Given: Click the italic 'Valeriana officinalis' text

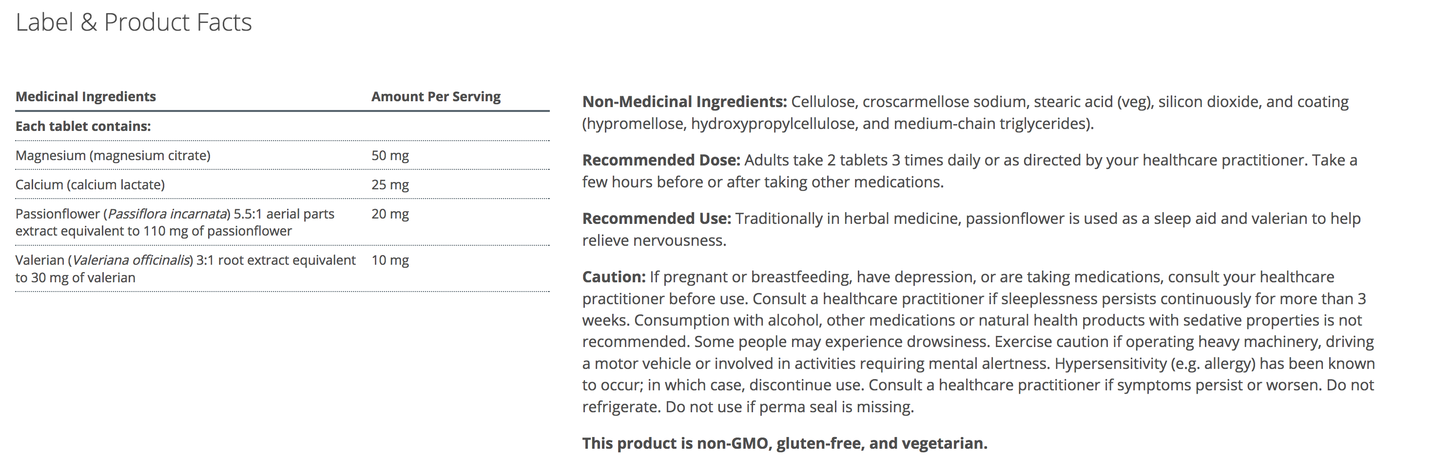Looking at the screenshot, I should click(132, 260).
